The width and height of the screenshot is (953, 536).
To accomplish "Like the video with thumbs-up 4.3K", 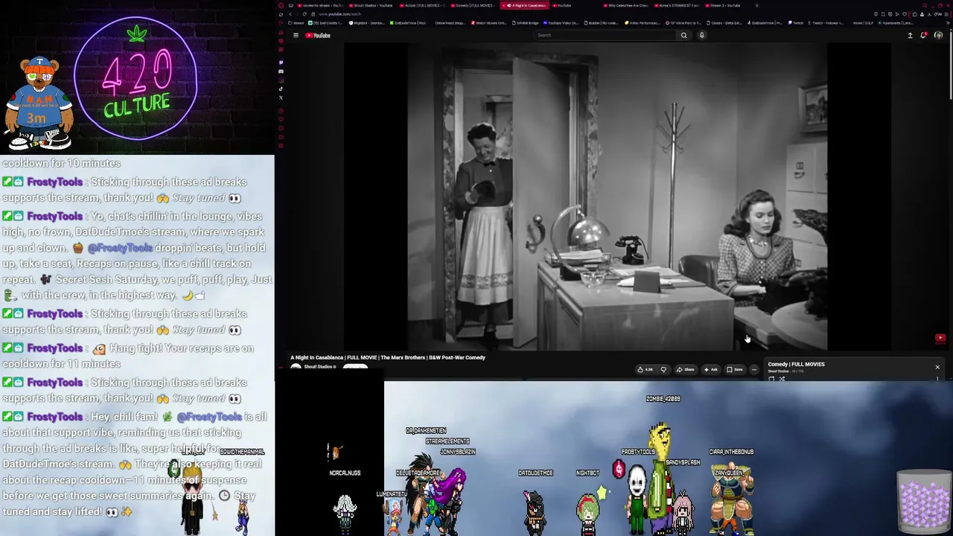I will tap(645, 369).
